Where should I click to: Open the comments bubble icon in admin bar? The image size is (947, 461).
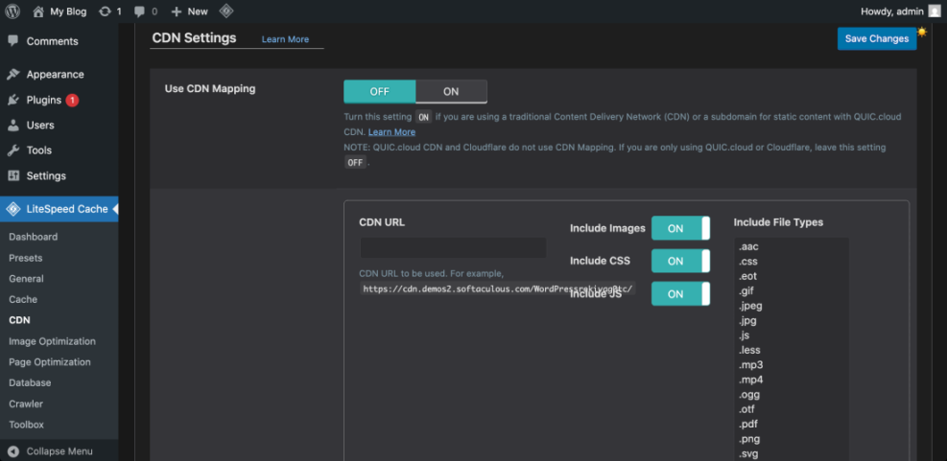click(x=139, y=12)
